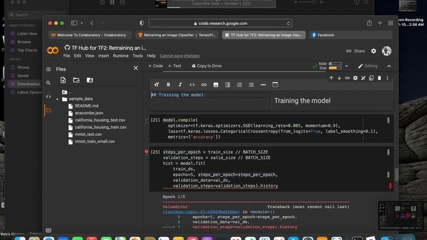The image size is (427, 240).
Task: Close the Files panel
Action: click(x=135, y=68)
